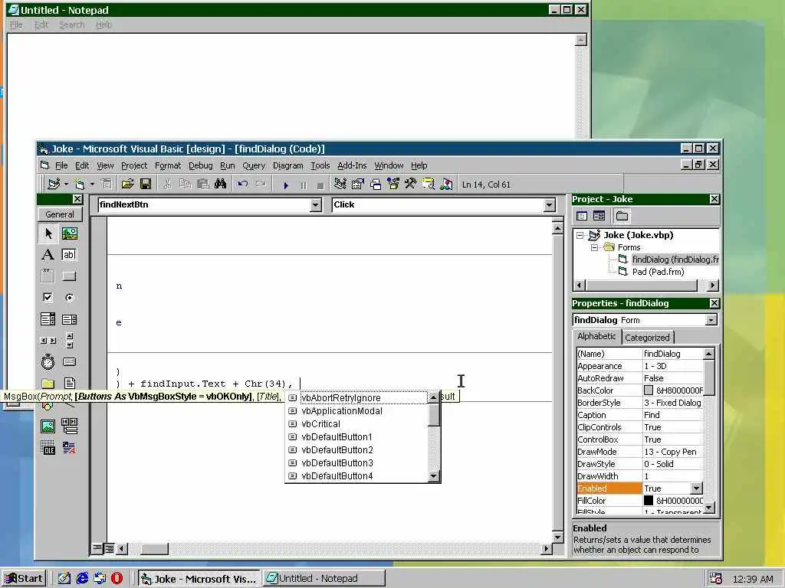Choose vbApplicationModal from the autocomplete list
785x588 pixels.
point(357,411)
